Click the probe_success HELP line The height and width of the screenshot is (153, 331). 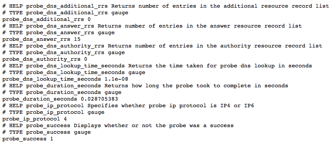coord(118,125)
